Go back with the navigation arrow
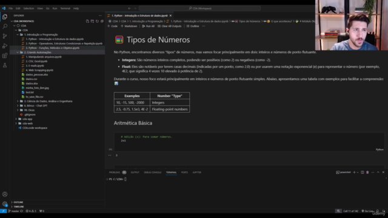This screenshot has width=388, height=218. tap(129, 8)
